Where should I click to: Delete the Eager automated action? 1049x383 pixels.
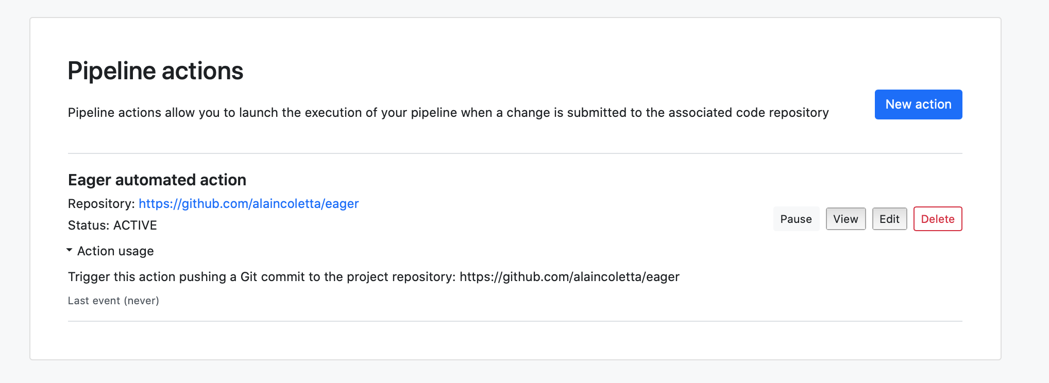[938, 219]
